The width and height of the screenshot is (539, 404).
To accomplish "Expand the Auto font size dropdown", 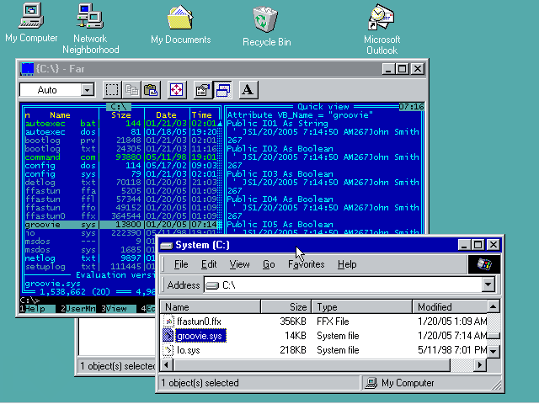I will point(88,90).
